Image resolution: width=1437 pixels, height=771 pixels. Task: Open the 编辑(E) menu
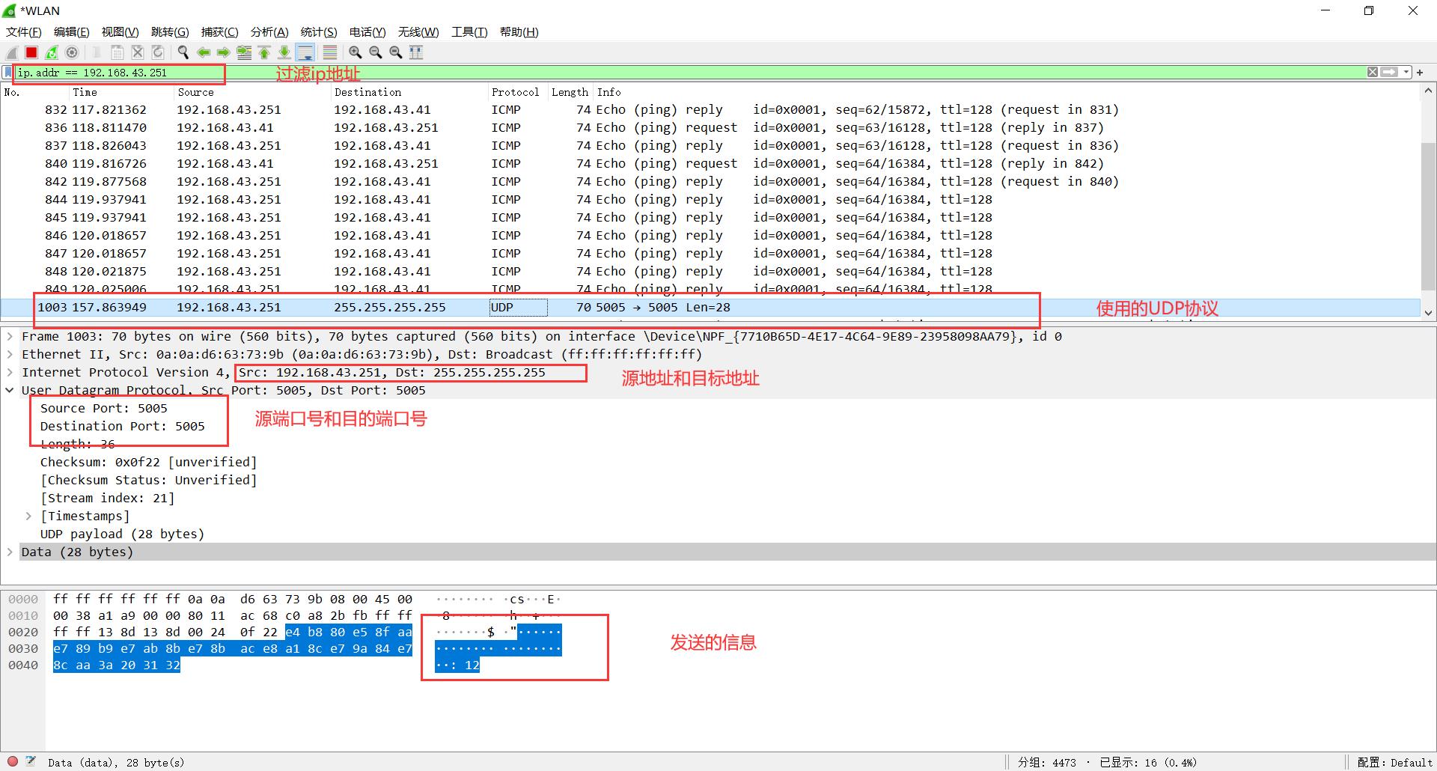click(x=72, y=32)
